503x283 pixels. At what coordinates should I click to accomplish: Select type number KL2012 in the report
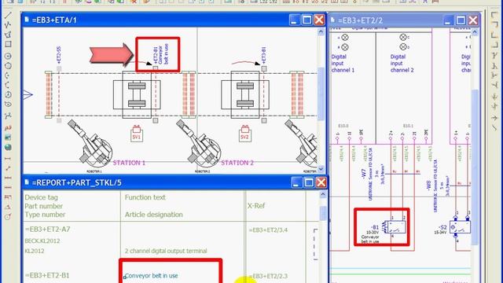(x=35, y=251)
